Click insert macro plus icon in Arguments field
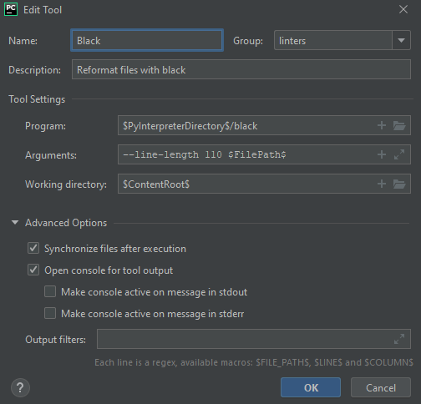The image size is (421, 404). coord(382,154)
